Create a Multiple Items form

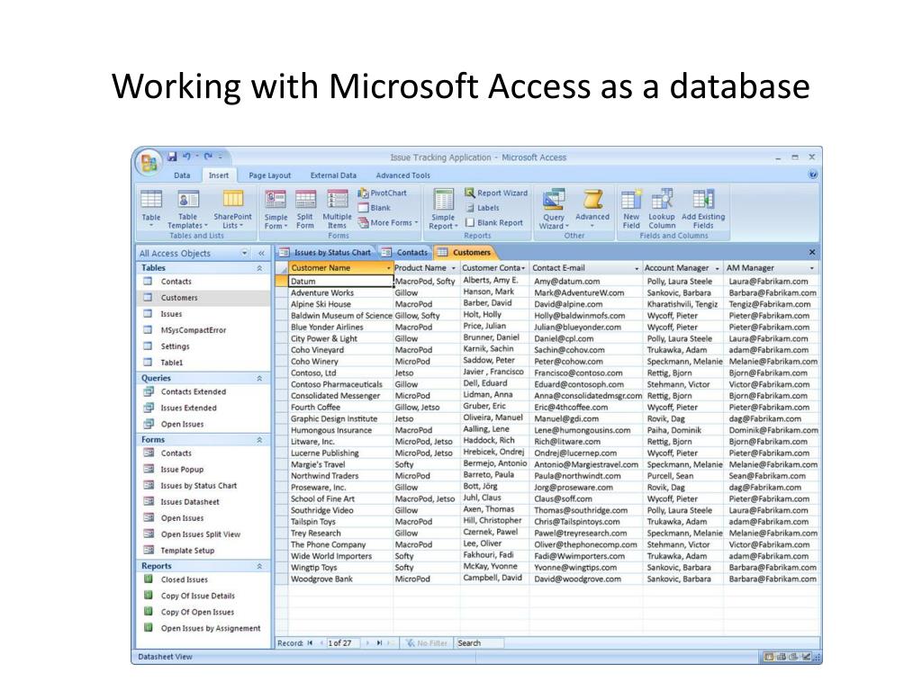tap(337, 209)
